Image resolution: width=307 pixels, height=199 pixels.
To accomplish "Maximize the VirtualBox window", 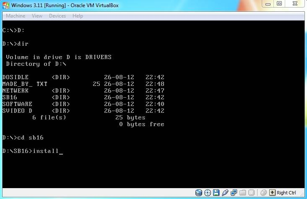I will pos(279,4).
